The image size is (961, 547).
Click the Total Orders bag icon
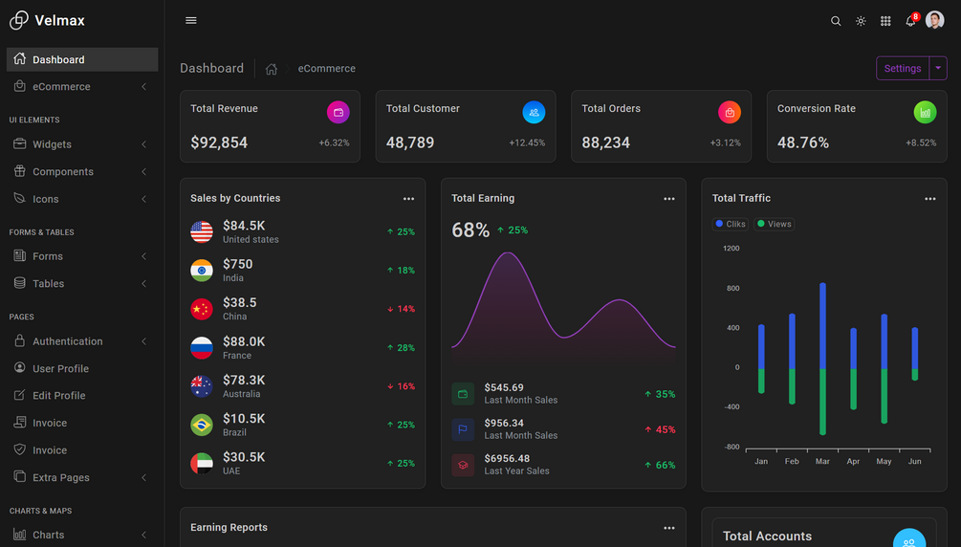730,112
